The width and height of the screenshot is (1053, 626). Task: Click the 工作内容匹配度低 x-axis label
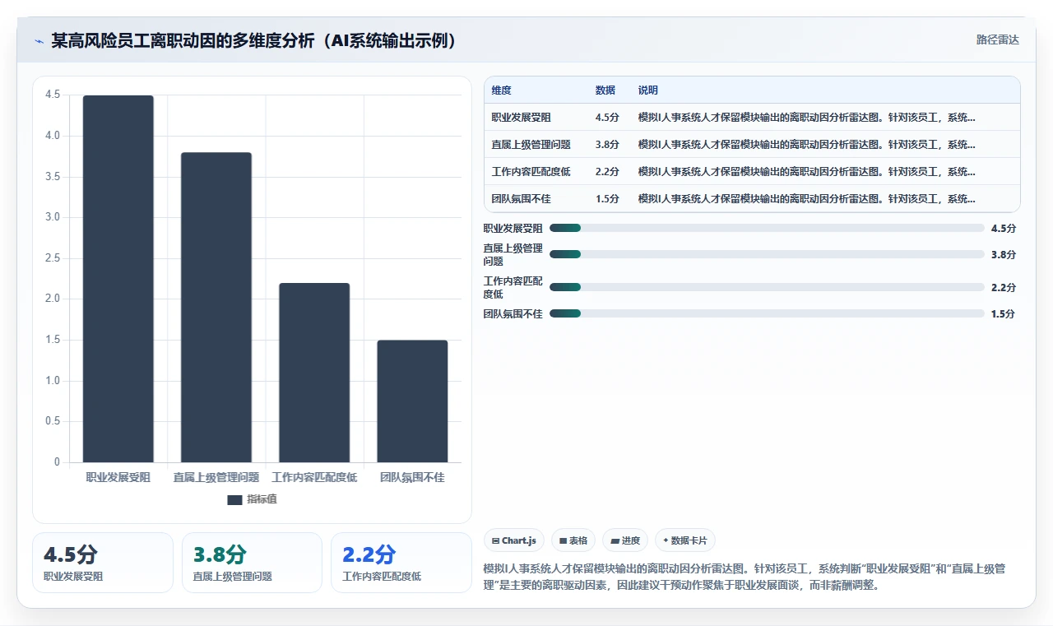click(314, 477)
